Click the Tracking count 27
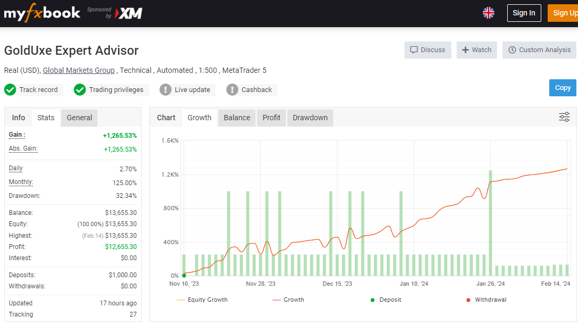Image resolution: width=578 pixels, height=332 pixels. pyautogui.click(x=133, y=314)
